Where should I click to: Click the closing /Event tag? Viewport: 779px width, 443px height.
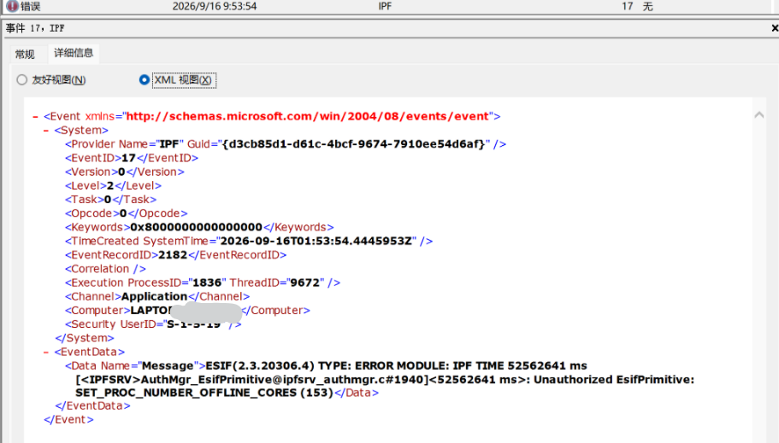68,420
